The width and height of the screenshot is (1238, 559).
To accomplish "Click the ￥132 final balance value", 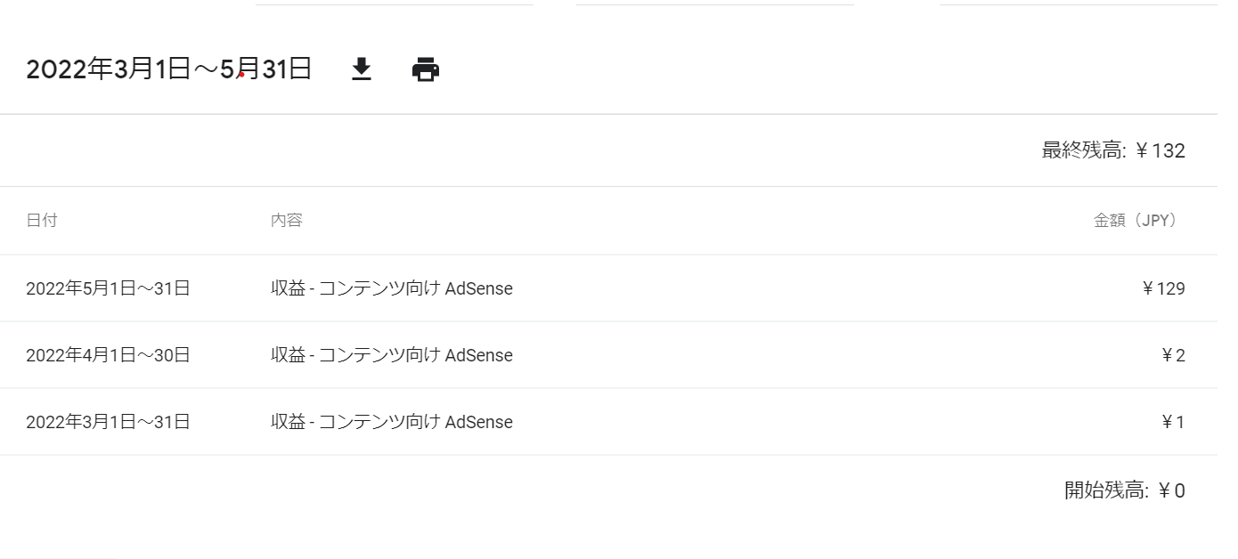I will pyautogui.click(x=1161, y=150).
